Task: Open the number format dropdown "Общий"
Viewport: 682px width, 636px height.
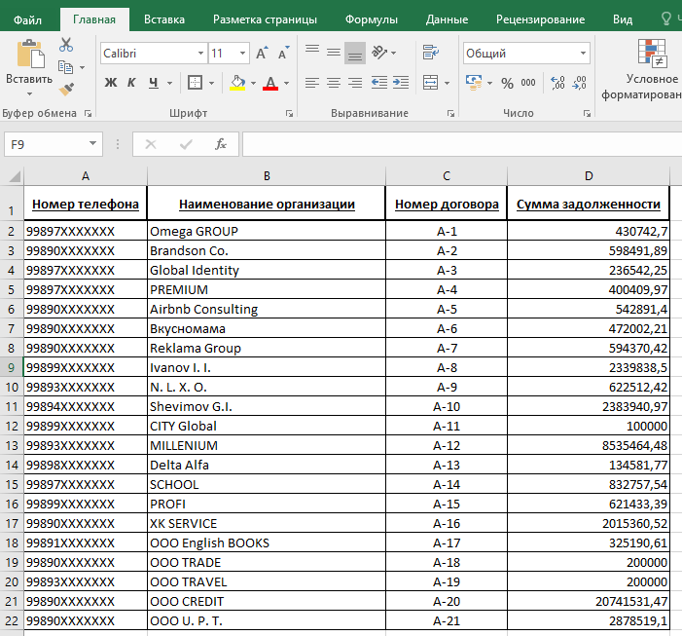Action: (582, 54)
